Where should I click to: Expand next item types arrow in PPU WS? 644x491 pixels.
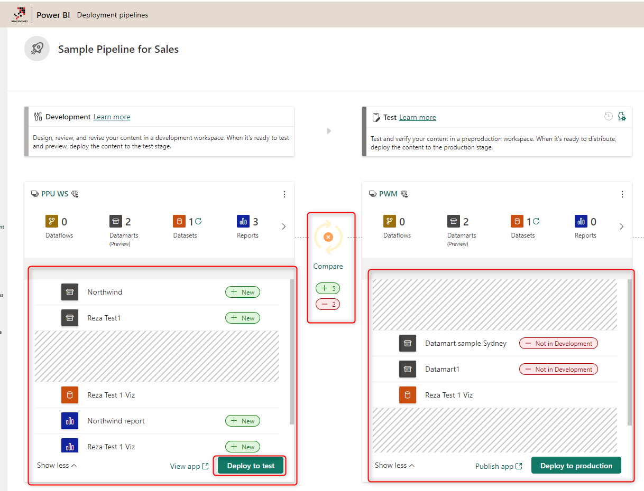point(283,226)
